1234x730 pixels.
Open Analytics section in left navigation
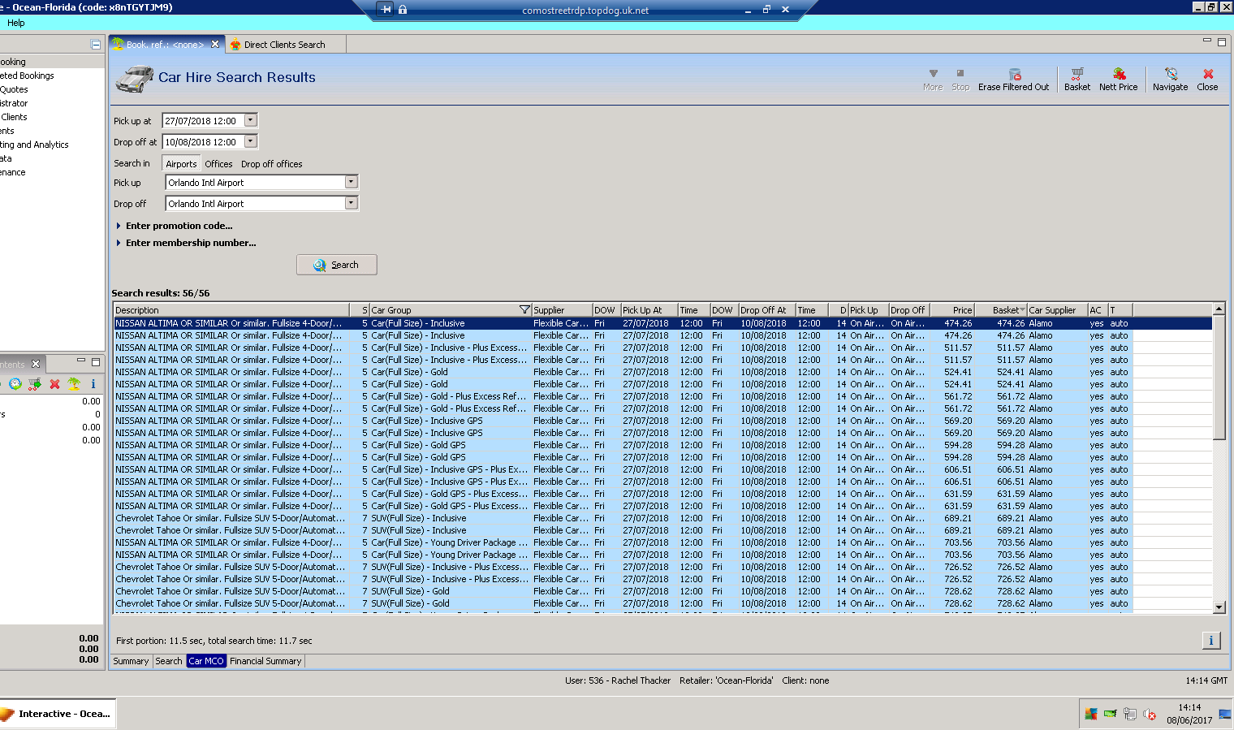point(34,145)
